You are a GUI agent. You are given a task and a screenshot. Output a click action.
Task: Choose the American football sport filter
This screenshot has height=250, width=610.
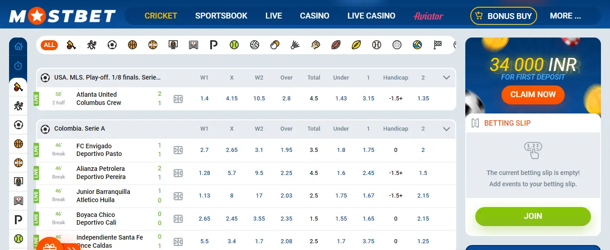[x=336, y=45]
